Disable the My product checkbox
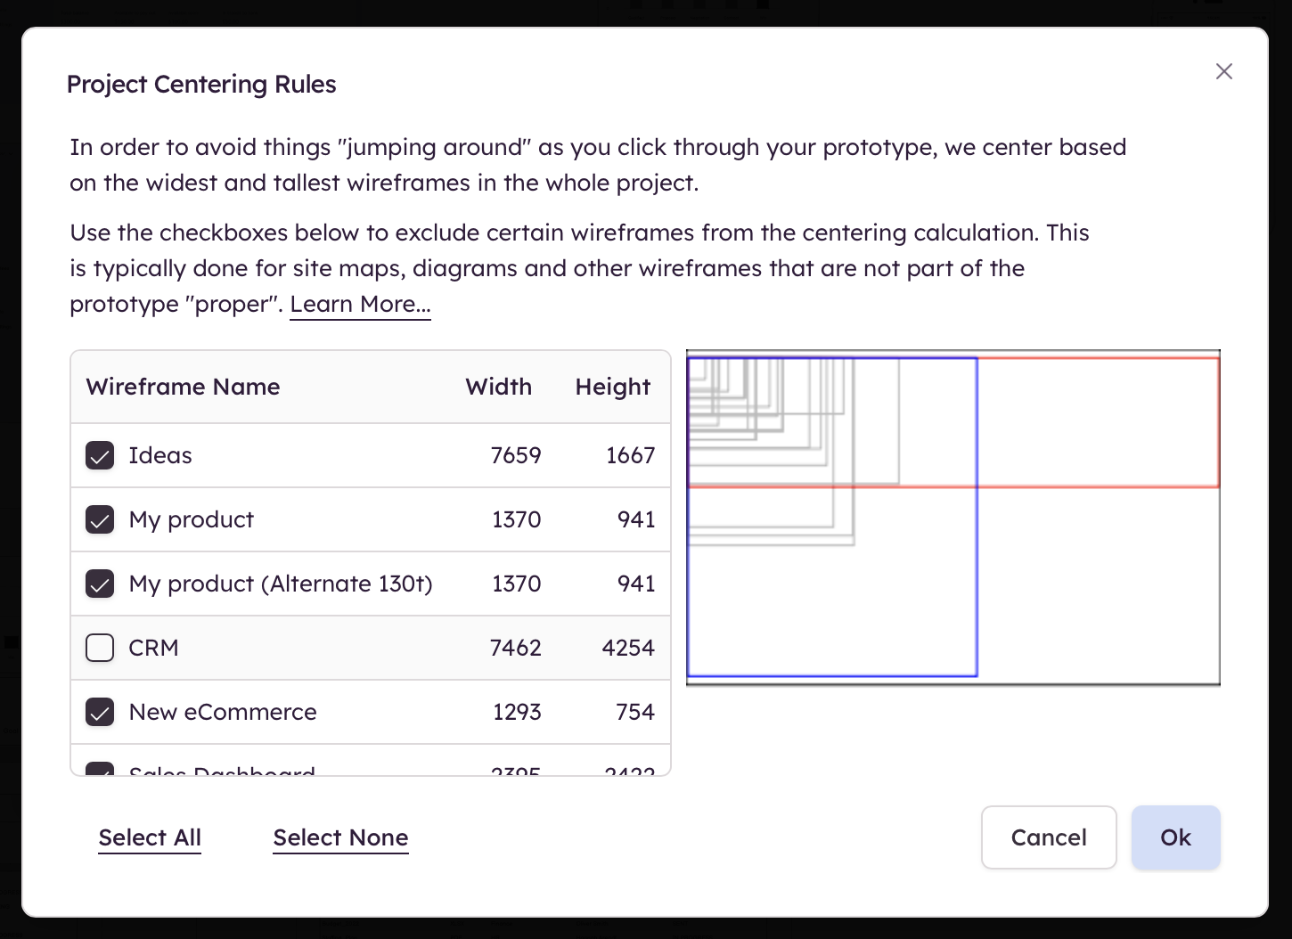This screenshot has height=939, width=1292. coord(99,519)
